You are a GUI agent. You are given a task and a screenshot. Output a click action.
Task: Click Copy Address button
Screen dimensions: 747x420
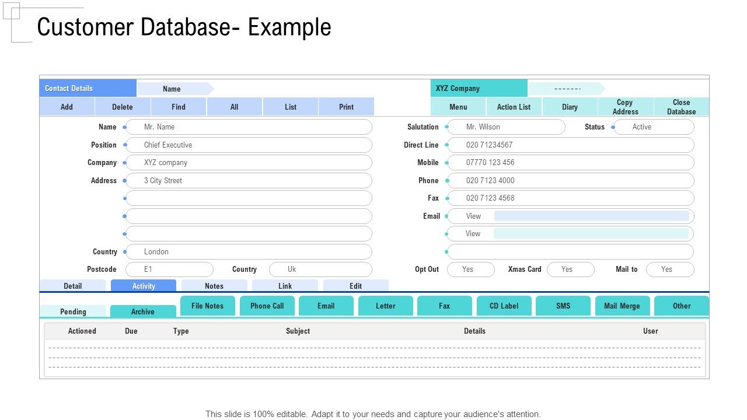tap(625, 107)
